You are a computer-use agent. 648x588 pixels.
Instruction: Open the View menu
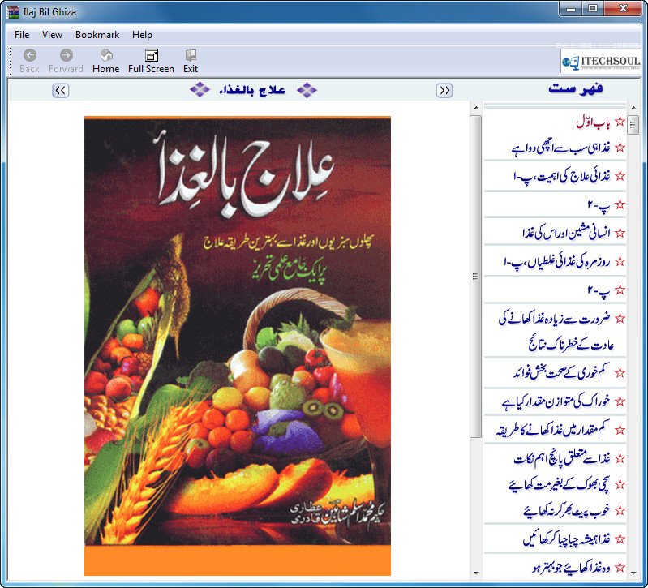[52, 35]
